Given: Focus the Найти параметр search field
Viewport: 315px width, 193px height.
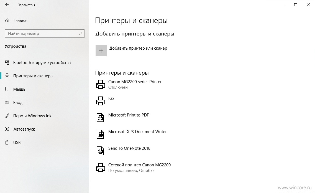Looking at the screenshot, I should (44, 34).
